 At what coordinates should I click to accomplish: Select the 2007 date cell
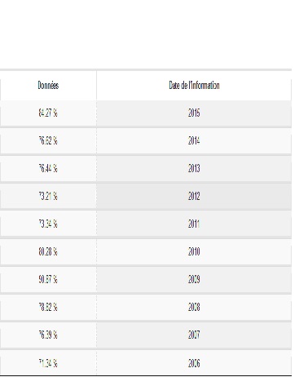click(194, 335)
